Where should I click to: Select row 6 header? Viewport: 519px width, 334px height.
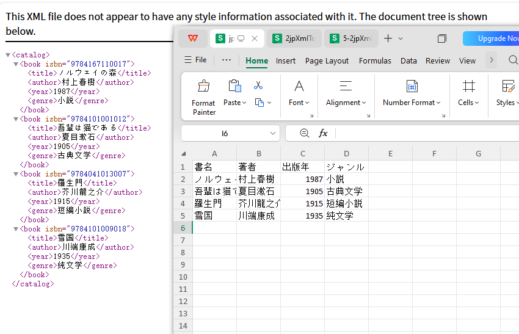(x=183, y=228)
